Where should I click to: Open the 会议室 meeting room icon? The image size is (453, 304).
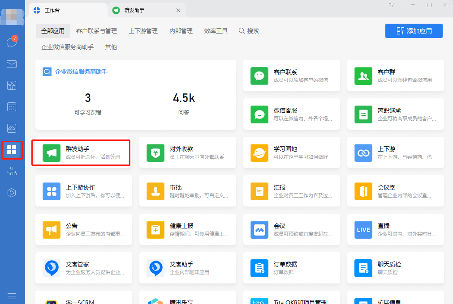[363, 191]
